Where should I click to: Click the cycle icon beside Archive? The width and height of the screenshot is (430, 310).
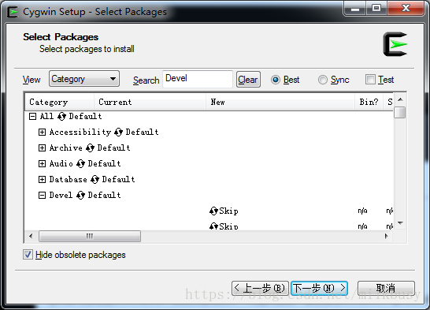click(x=90, y=148)
